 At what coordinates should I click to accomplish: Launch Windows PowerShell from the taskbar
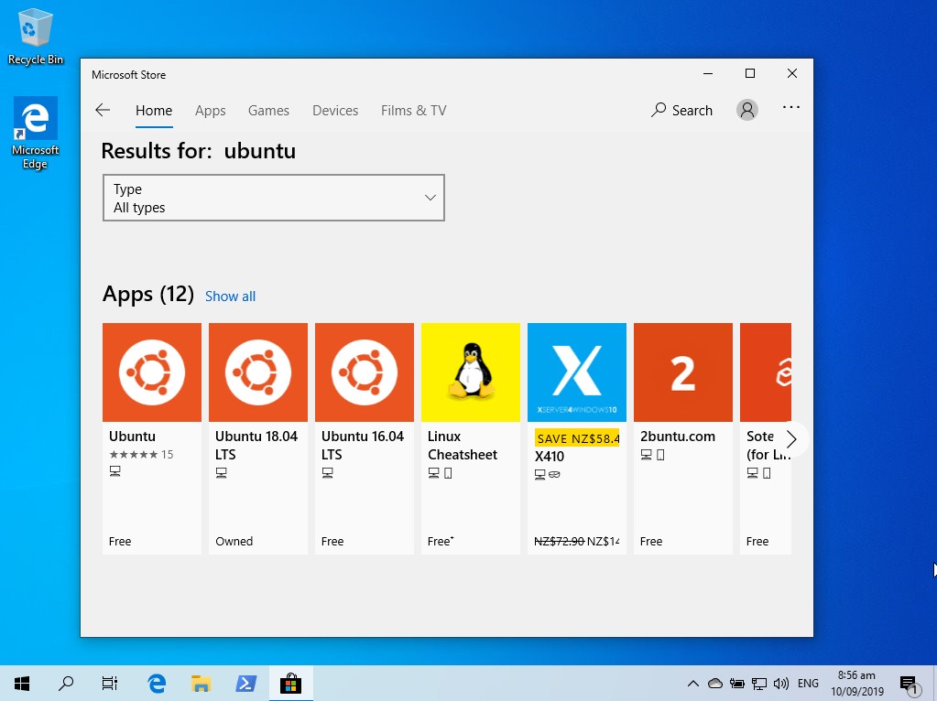[x=245, y=683]
